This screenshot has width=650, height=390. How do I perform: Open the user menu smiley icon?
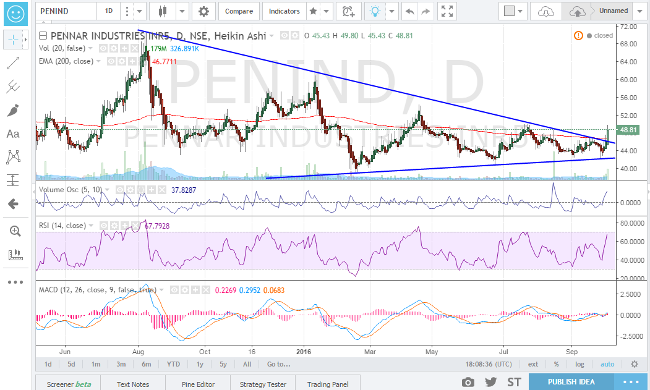click(15, 14)
